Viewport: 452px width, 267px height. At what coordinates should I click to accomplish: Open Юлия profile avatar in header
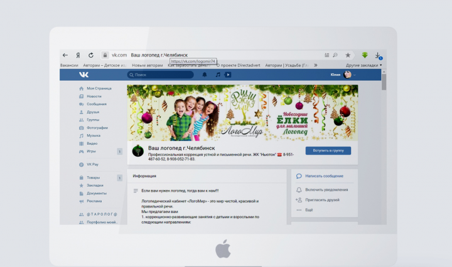tap(347, 75)
